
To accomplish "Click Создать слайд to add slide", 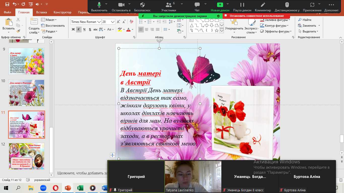I will [x=34, y=26].
